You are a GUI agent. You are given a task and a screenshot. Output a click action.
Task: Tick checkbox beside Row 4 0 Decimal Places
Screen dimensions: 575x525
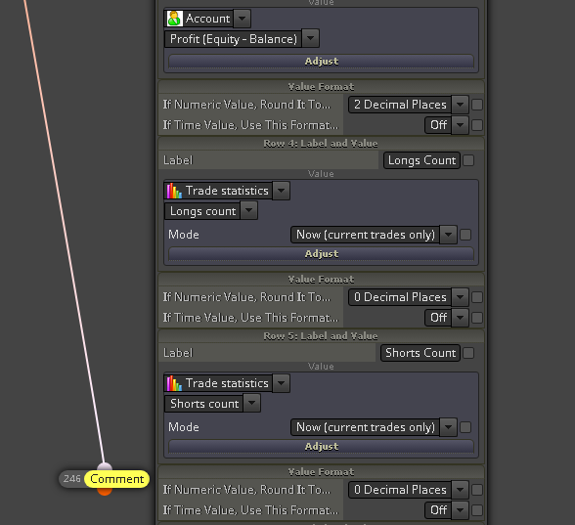(477, 297)
